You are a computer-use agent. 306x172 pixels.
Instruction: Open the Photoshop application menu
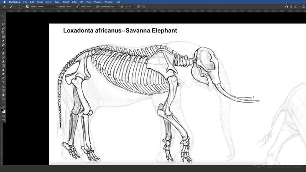point(15,2)
